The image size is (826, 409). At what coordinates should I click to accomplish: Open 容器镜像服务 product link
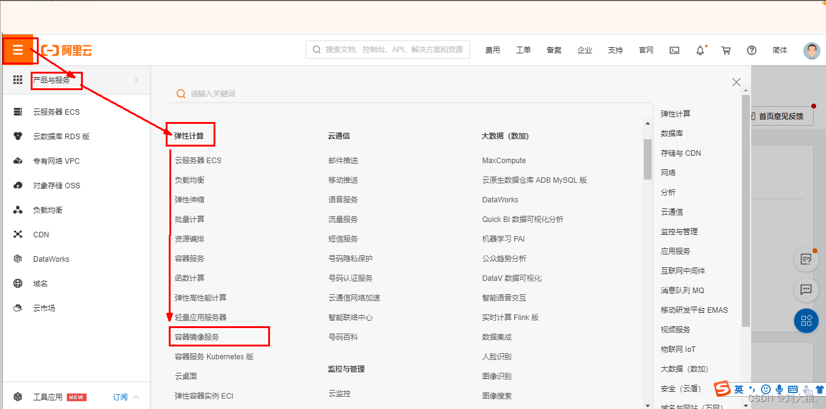[x=197, y=337]
